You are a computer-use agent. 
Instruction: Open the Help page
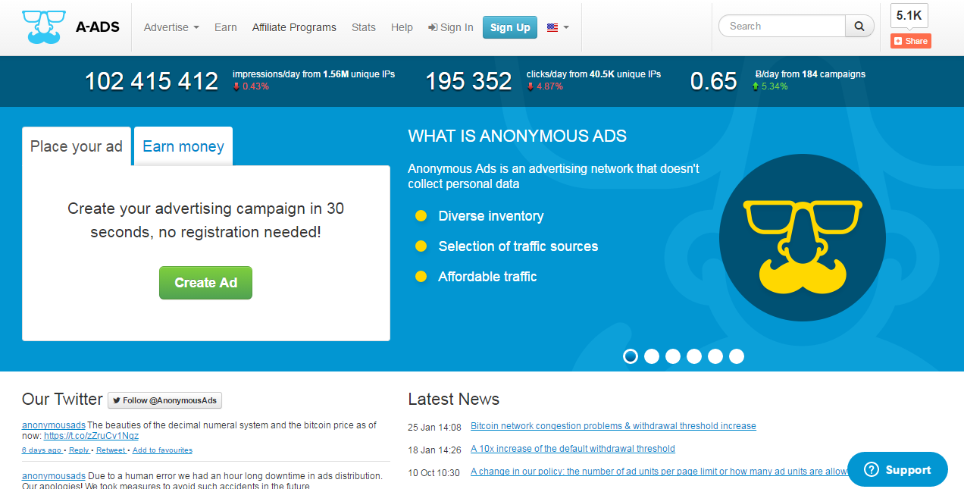pyautogui.click(x=402, y=27)
